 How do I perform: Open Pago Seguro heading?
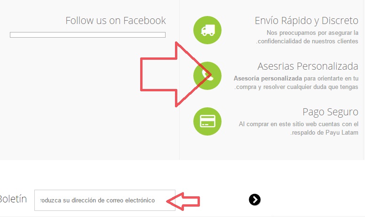(x=330, y=112)
